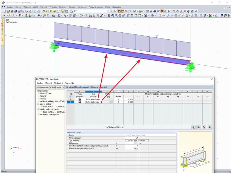Toggle the highlighted show loads icon
This screenshot has height=173, width=232.
118,11
